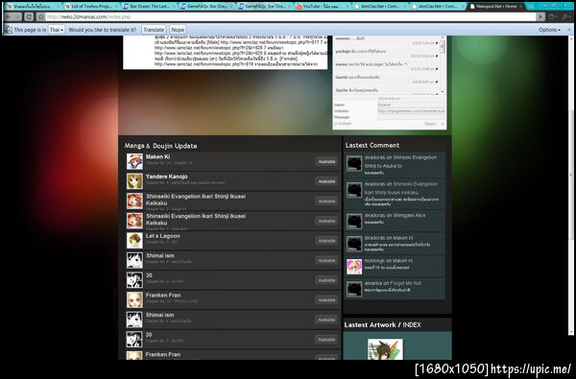Screen dimensions: 576x379
Task: Open the Yandere Kanojo manga title
Action: 166,177
